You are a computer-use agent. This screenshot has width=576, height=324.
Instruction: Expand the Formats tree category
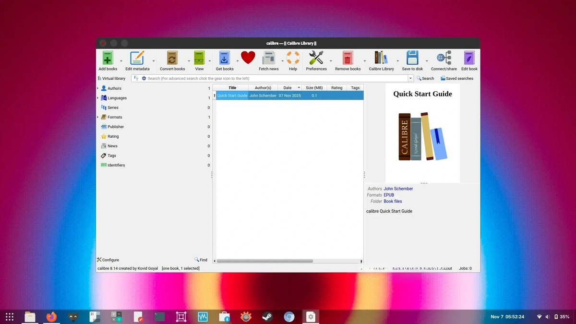98,117
